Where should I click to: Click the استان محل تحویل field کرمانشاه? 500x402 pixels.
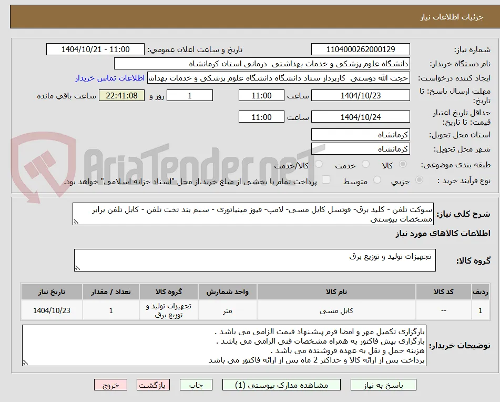tap(360, 135)
